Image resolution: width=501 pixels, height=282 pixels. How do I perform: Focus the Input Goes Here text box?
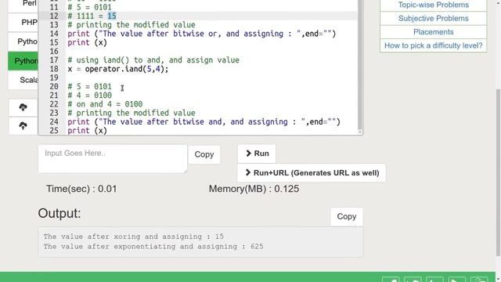(x=113, y=158)
